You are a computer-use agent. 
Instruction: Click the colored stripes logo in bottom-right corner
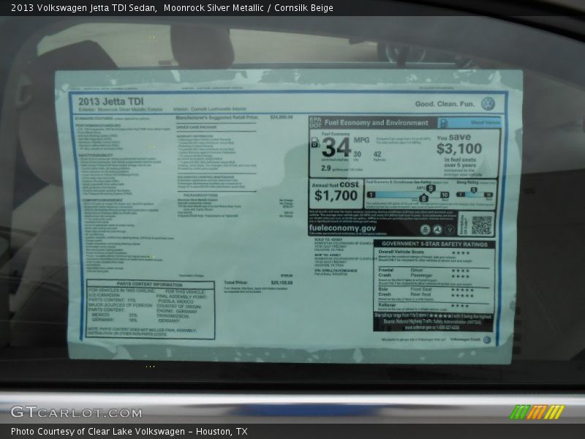(537, 412)
